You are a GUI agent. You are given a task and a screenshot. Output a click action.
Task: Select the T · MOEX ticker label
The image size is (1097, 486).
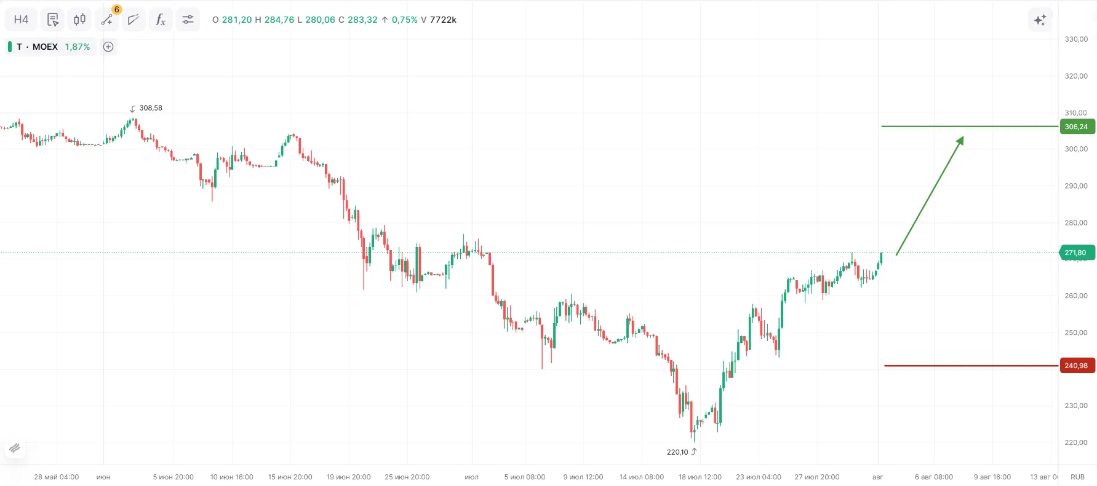click(x=37, y=47)
